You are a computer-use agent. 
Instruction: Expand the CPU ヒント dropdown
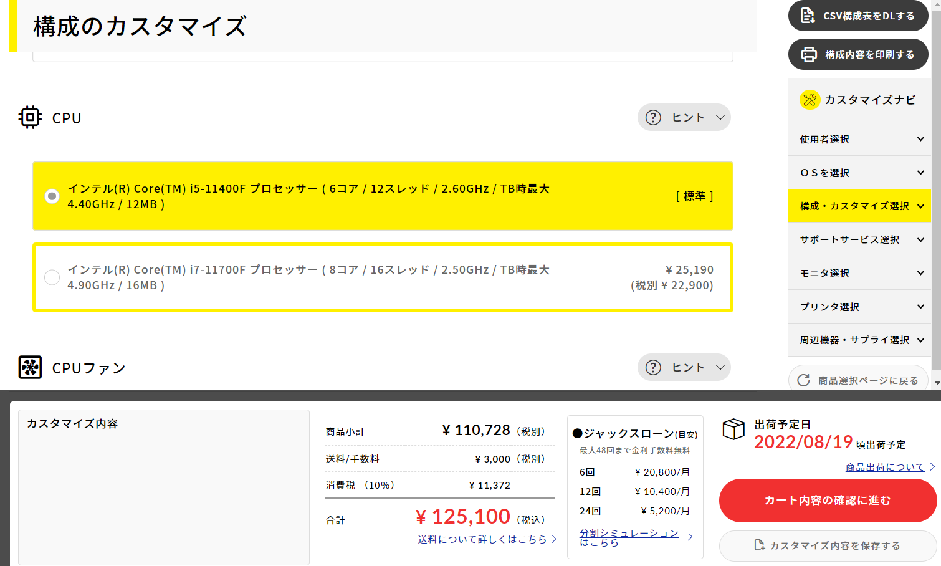[684, 117]
